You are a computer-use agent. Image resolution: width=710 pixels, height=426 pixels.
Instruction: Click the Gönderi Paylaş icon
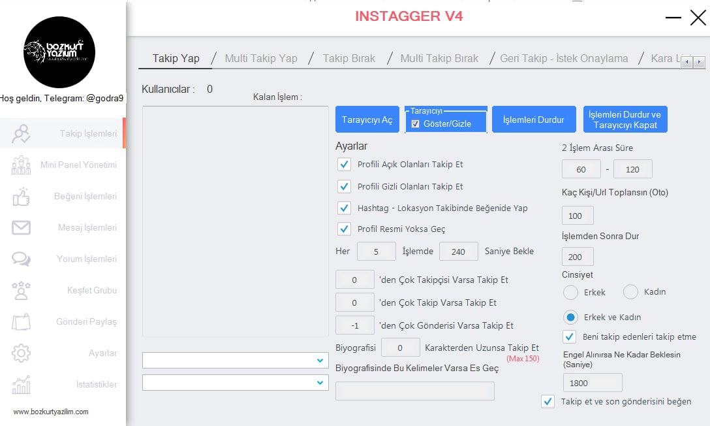(x=22, y=321)
